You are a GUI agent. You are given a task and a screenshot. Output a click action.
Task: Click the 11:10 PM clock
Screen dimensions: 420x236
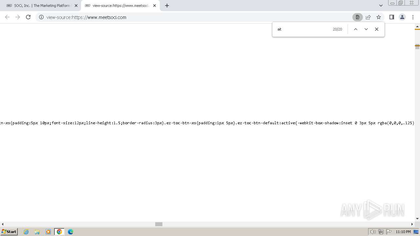403,232
